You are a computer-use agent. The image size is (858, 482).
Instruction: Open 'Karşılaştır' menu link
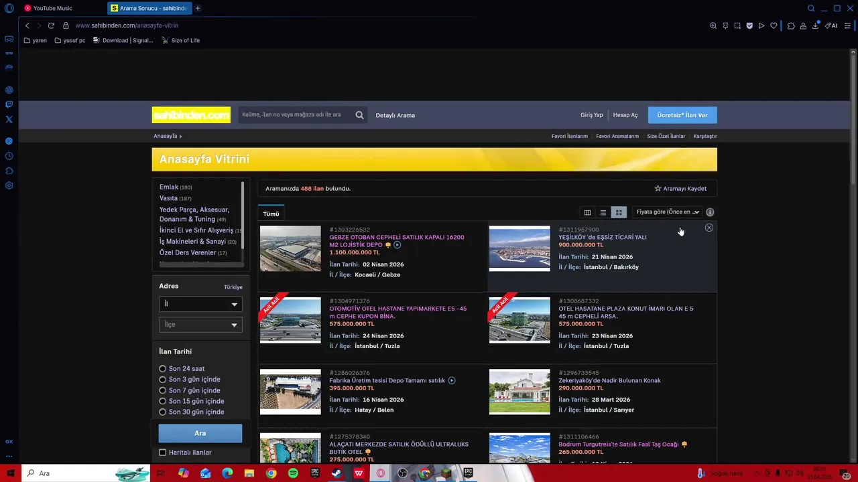click(x=705, y=136)
